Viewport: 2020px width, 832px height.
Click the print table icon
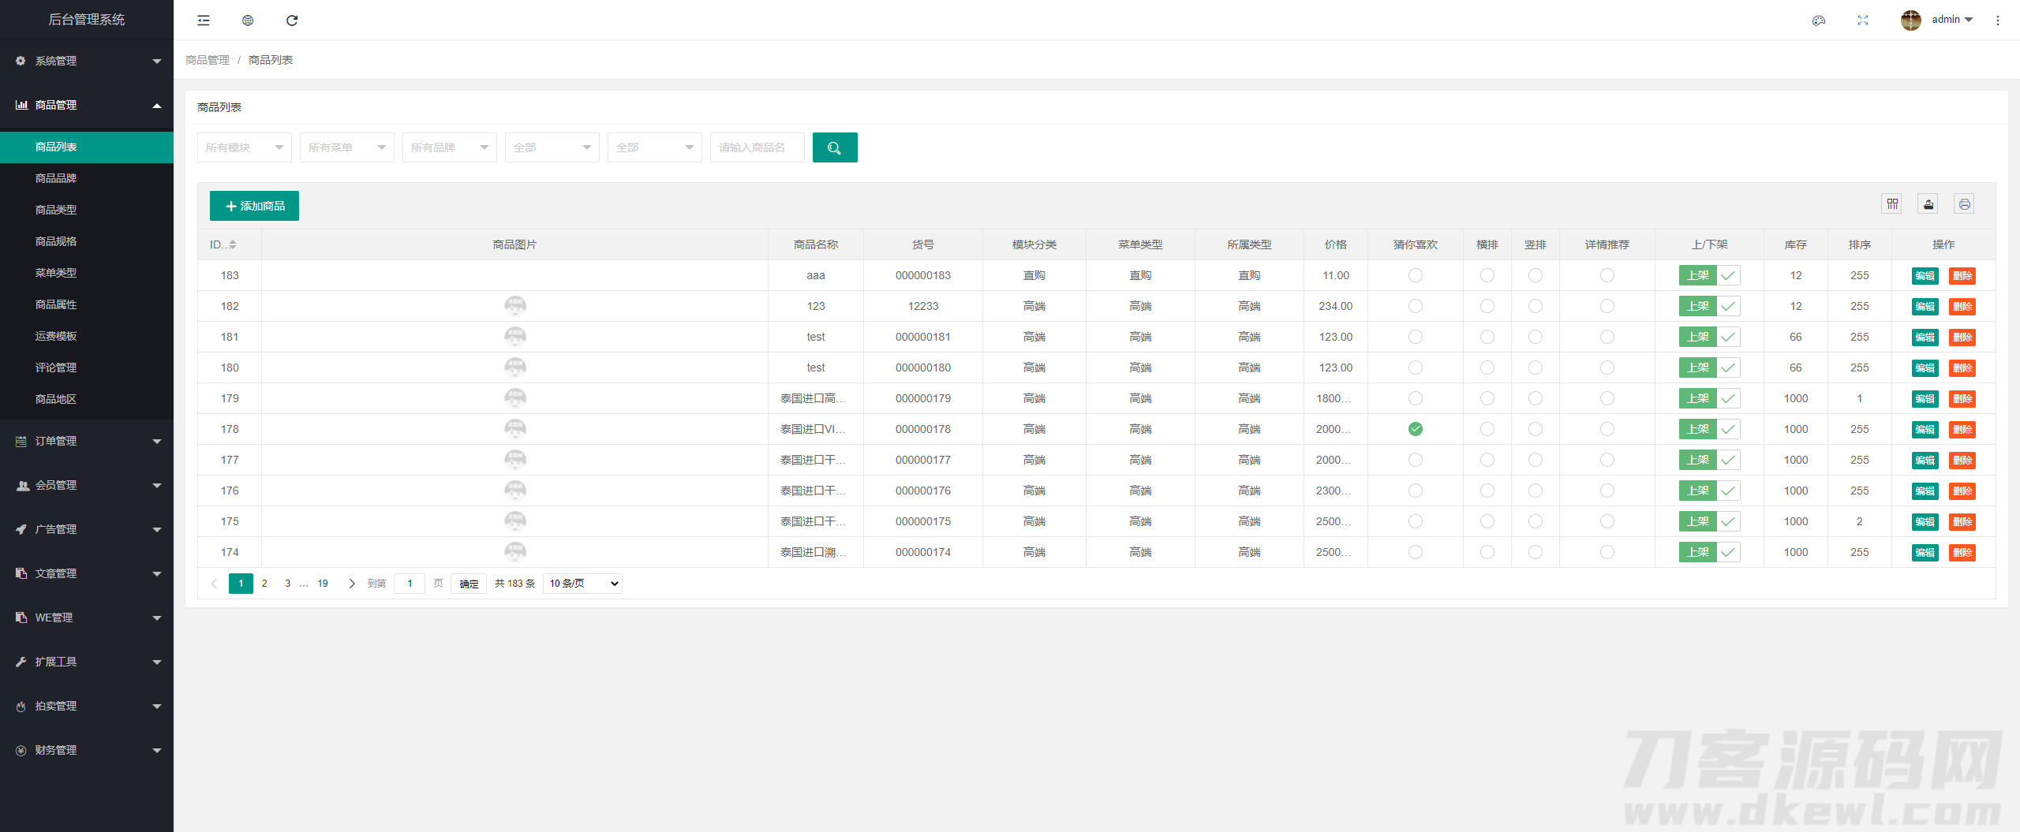point(1965,204)
